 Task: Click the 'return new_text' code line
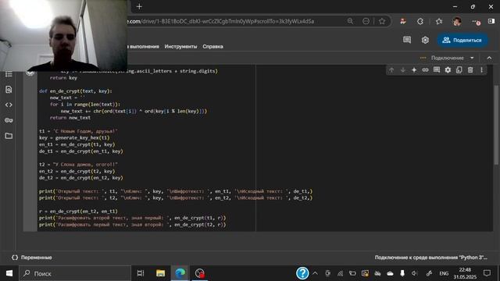(x=70, y=118)
